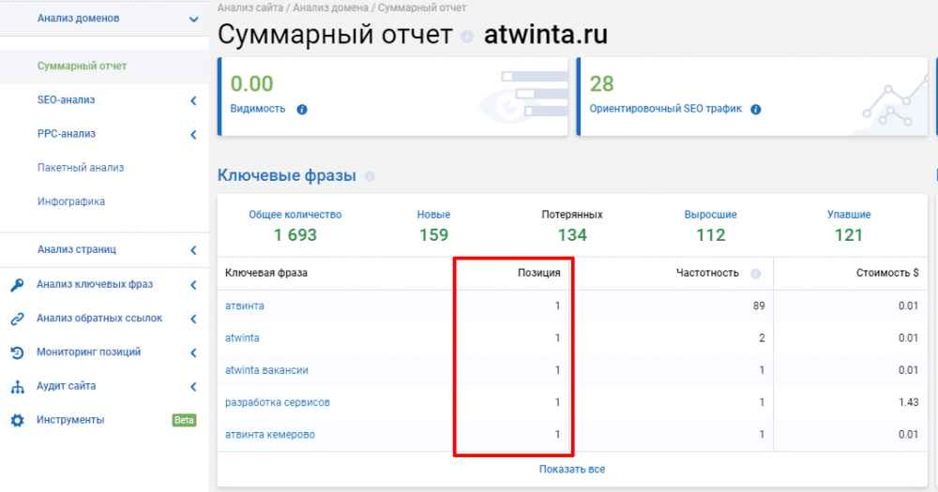Open Инфографика menu item
Viewport: 938px width, 492px height.
coord(70,201)
